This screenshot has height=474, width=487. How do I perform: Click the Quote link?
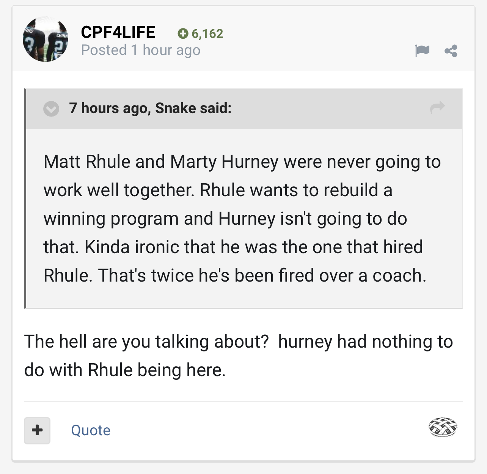pos(91,430)
